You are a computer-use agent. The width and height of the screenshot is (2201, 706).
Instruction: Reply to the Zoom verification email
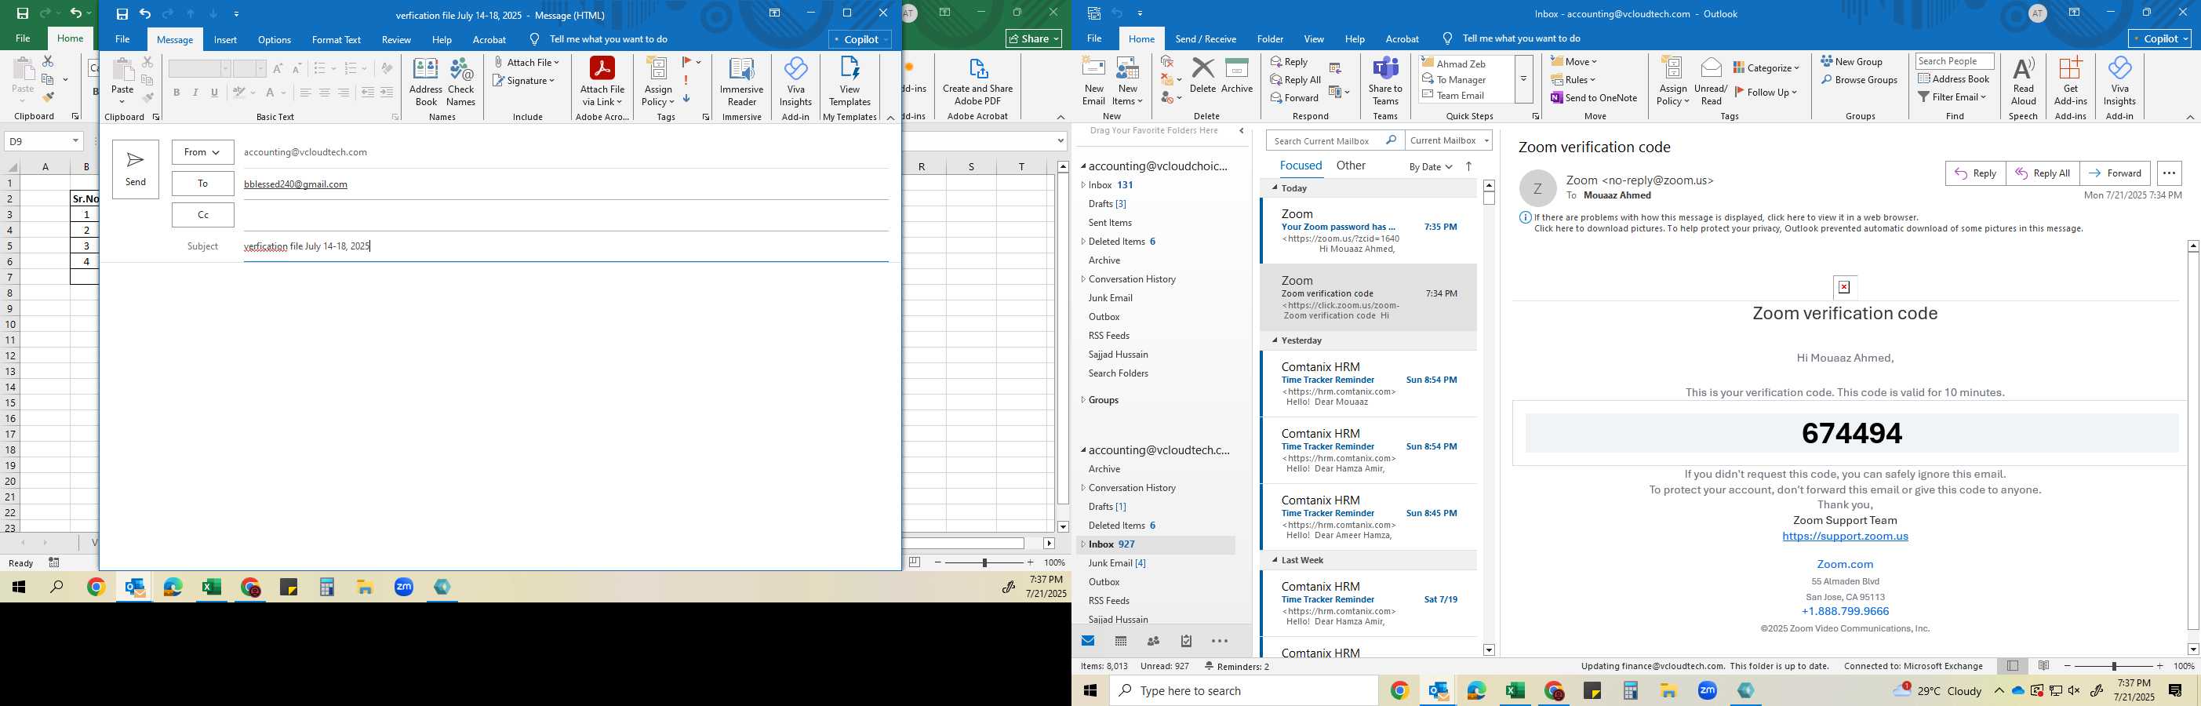[x=1975, y=173]
